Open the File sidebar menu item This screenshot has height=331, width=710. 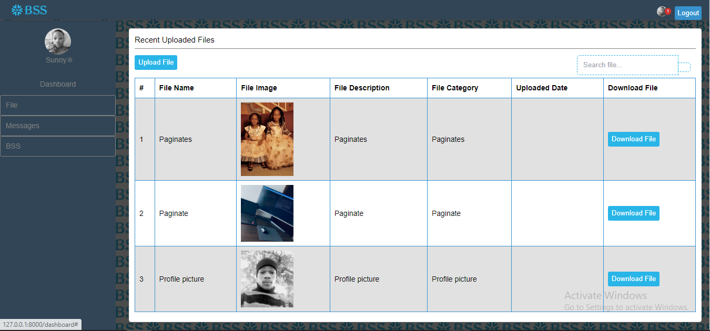[x=58, y=105]
